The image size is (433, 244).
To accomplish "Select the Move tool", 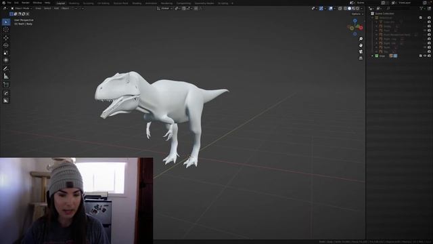I will pyautogui.click(x=6, y=38).
